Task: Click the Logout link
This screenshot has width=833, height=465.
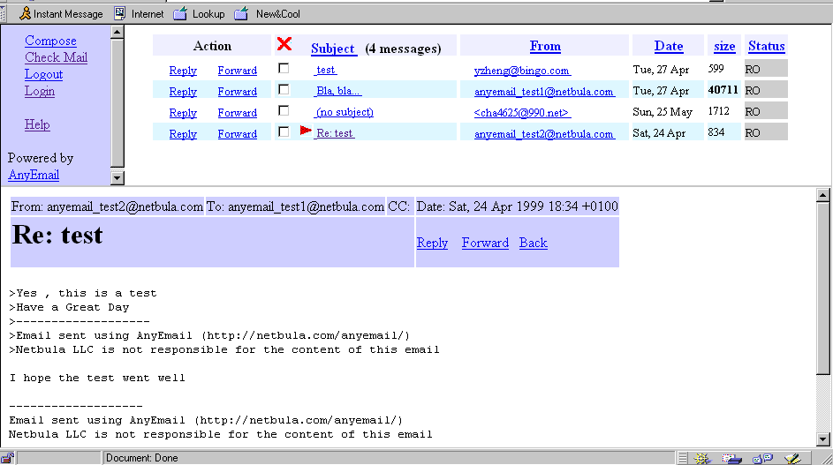Action: coord(43,74)
